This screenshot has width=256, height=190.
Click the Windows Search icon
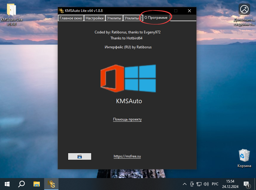point(21,184)
